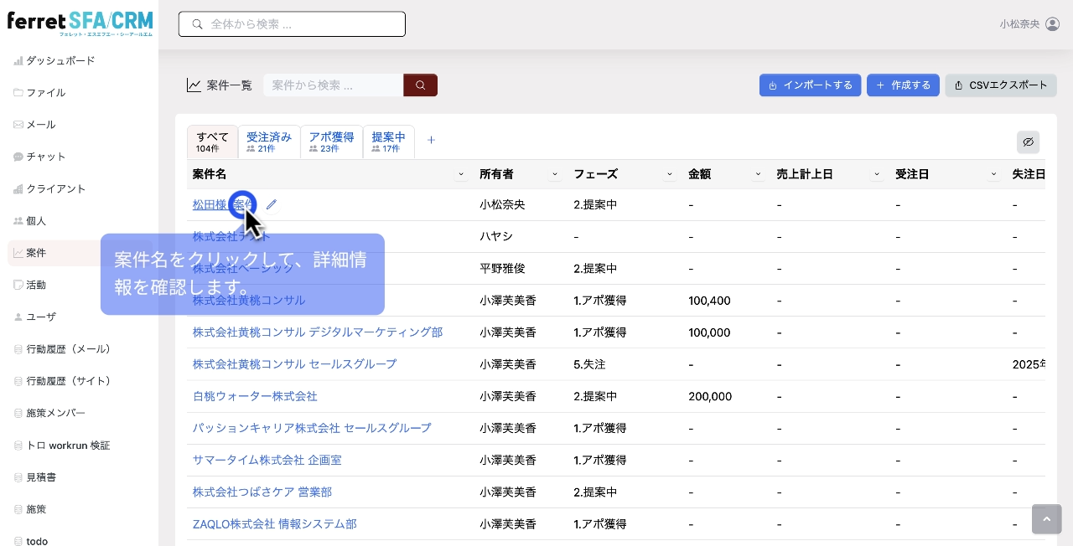Open パッションキャリア株式会社 セールスグループ 案件

click(312, 428)
